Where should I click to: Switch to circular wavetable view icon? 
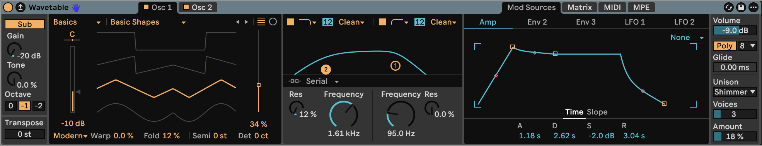pyautogui.click(x=273, y=22)
